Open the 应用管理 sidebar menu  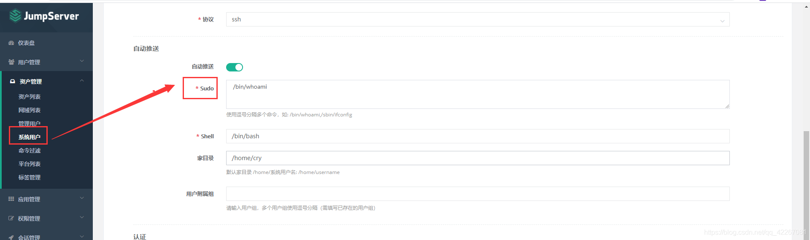(46, 199)
